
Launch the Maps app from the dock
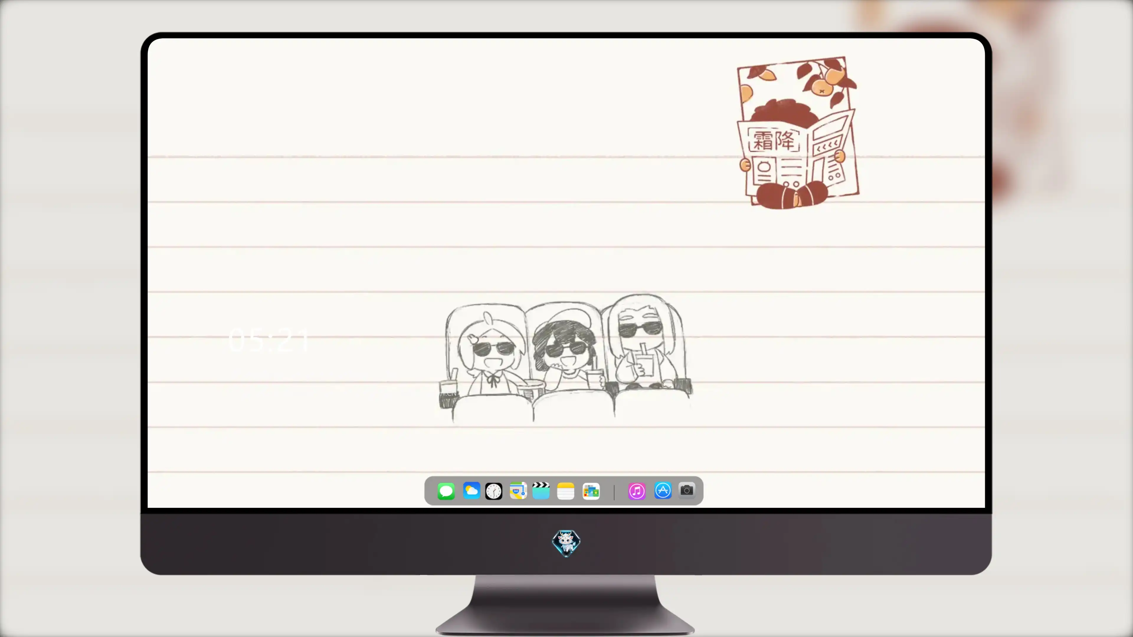click(x=518, y=491)
